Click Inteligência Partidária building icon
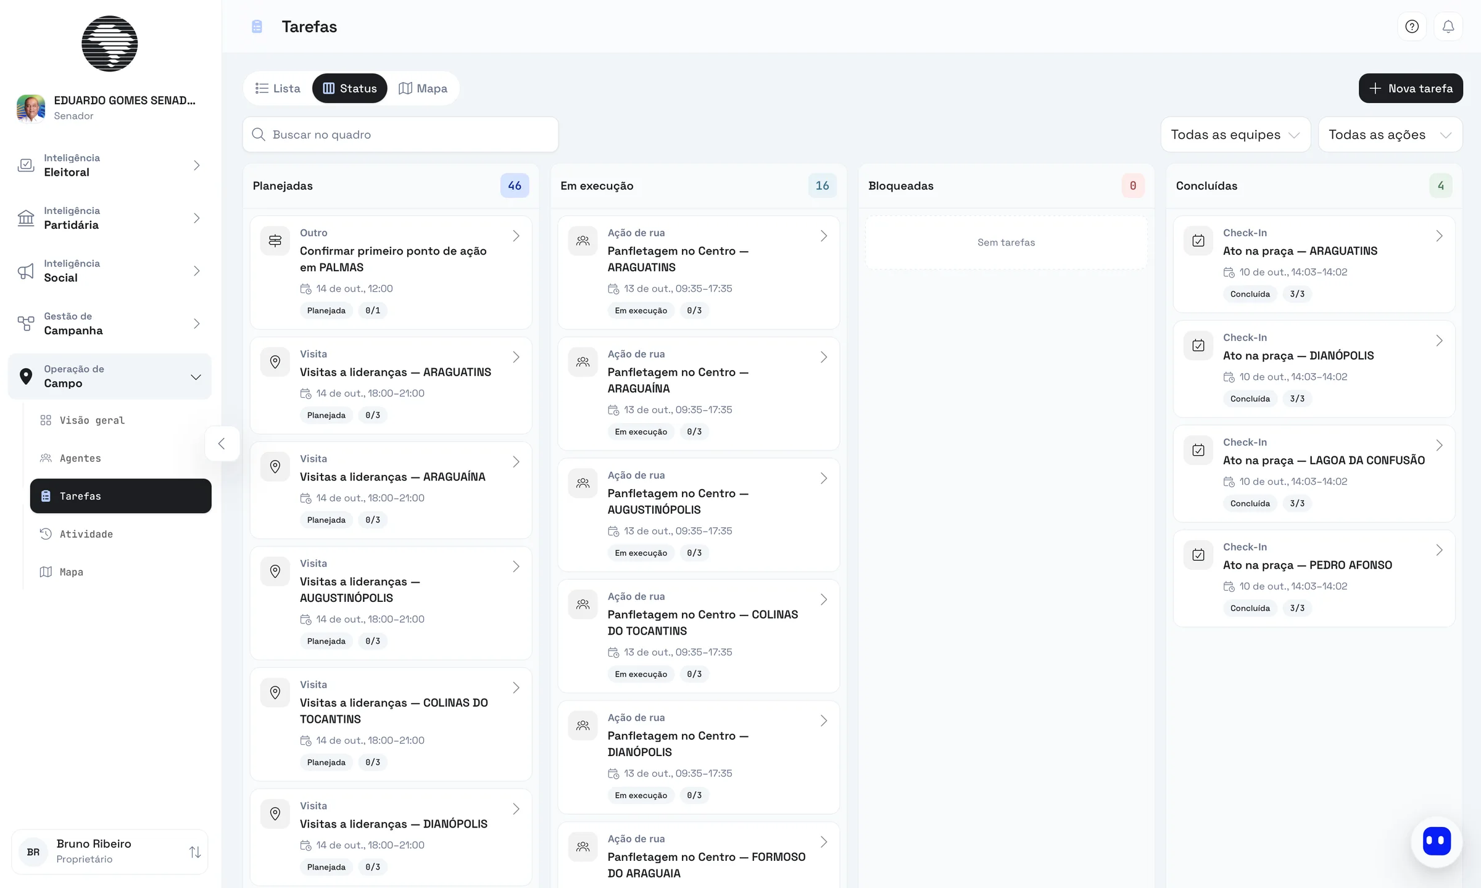 pyautogui.click(x=26, y=218)
